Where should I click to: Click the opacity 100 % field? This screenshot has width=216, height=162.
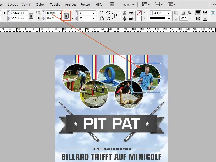184,18
